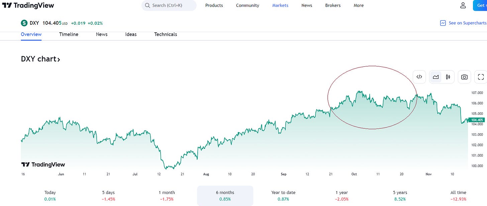Click the Supercharts chart icon
487x206 pixels.
point(443,23)
